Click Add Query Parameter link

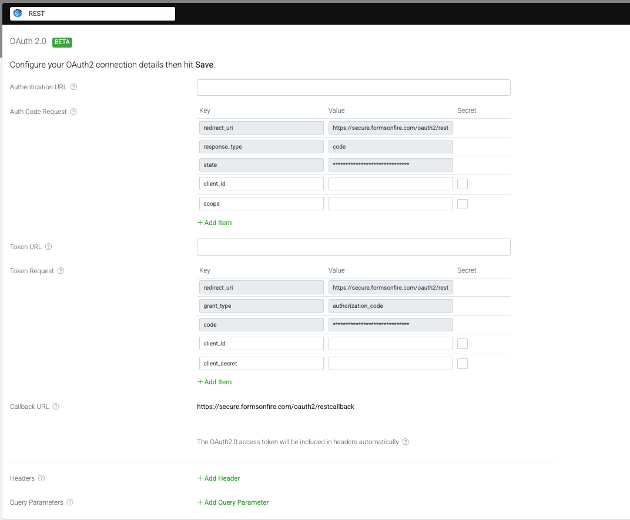tap(233, 502)
